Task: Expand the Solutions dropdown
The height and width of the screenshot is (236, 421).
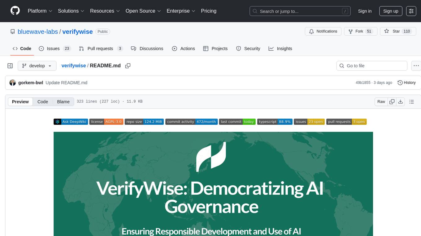Action: (x=71, y=11)
